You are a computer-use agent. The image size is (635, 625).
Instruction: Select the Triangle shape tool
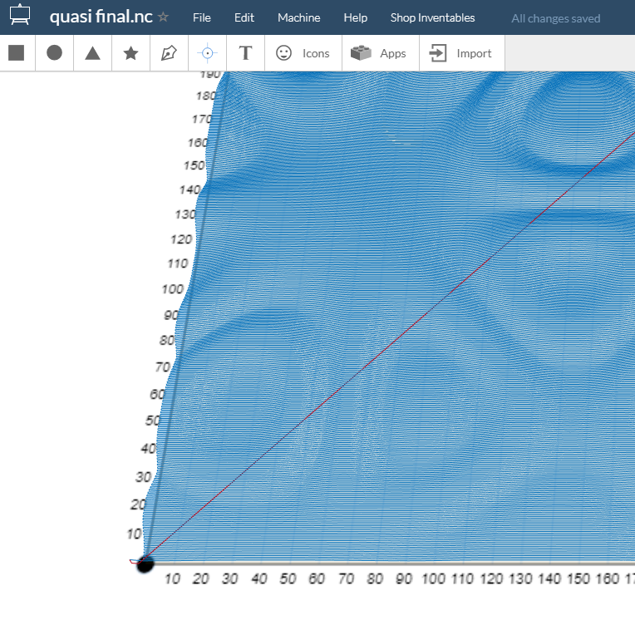click(92, 53)
